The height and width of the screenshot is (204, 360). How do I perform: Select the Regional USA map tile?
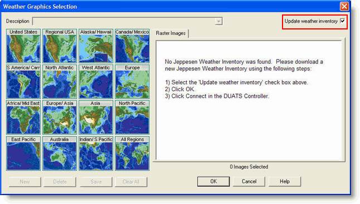pos(60,46)
